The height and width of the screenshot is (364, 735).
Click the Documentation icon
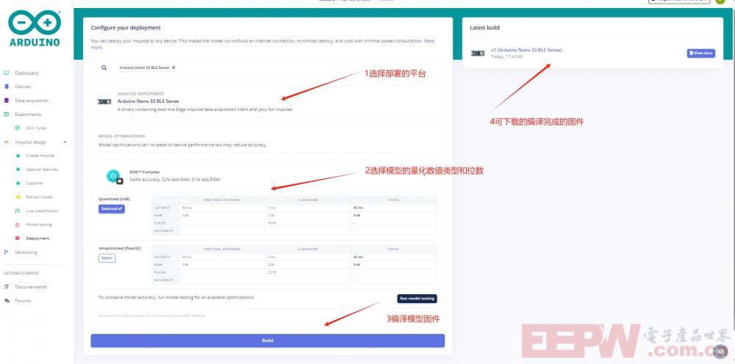pyautogui.click(x=6, y=287)
